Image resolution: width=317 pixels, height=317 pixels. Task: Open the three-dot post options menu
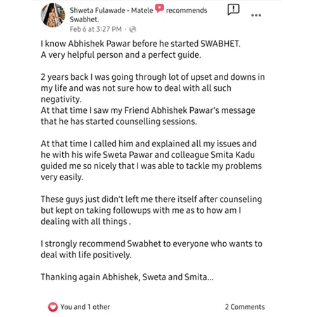[256, 15]
